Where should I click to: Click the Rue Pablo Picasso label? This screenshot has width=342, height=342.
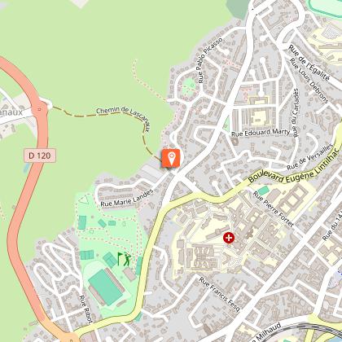point(210,60)
